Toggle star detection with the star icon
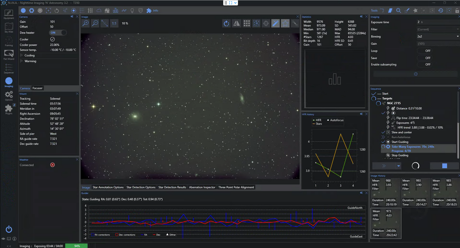Viewport: 460px width, 248px height. [x=285, y=23]
